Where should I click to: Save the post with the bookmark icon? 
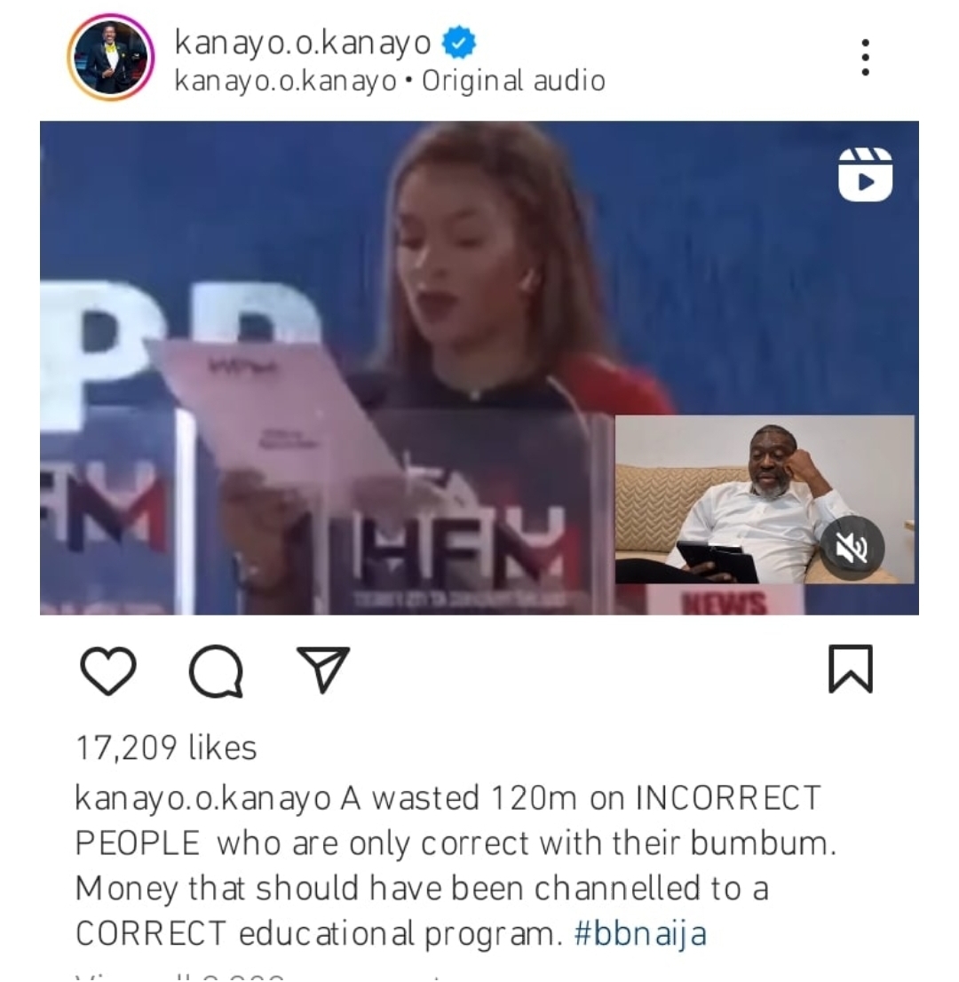click(x=850, y=669)
